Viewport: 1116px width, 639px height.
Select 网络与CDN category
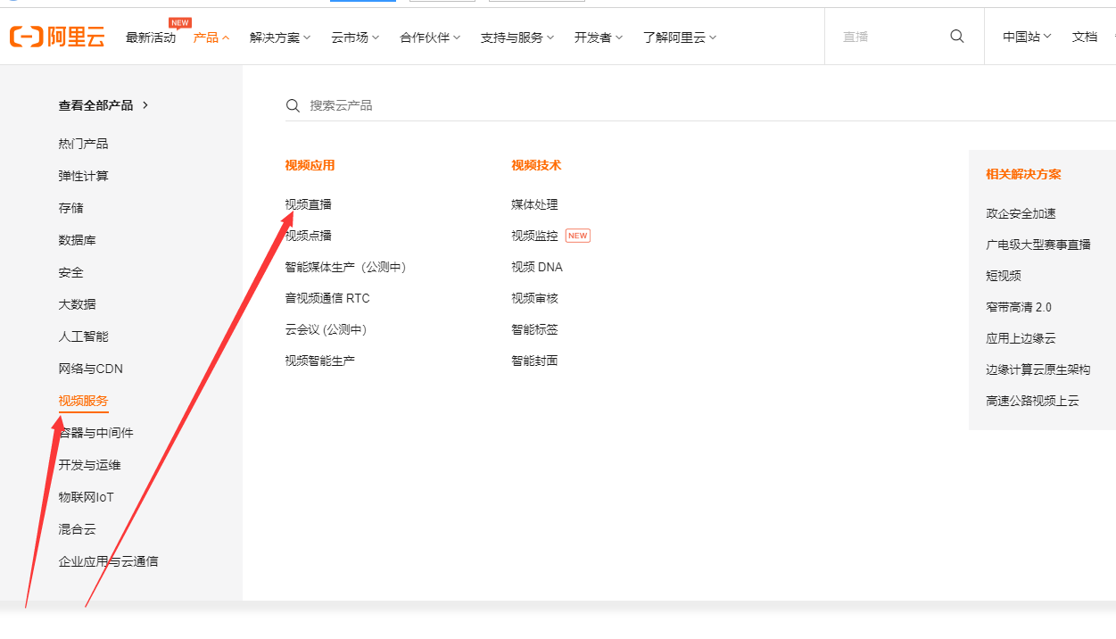91,369
